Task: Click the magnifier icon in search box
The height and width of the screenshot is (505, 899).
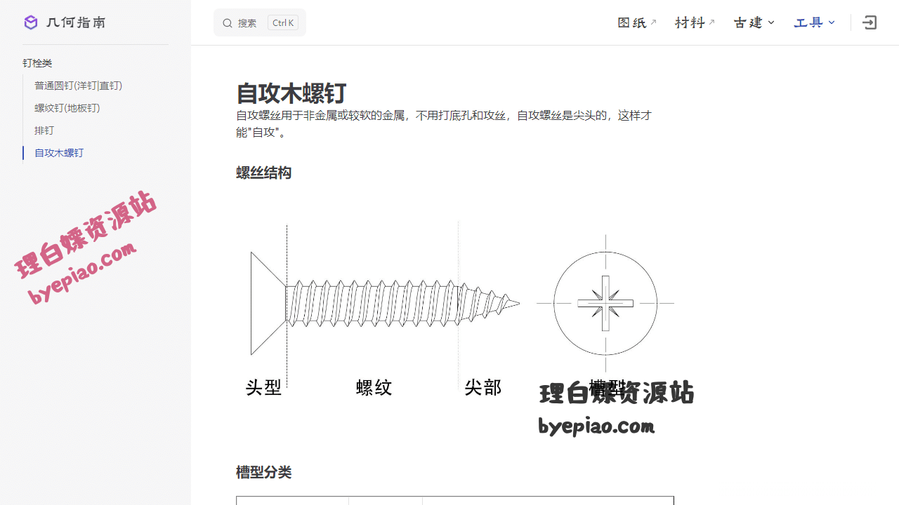Action: coord(228,23)
